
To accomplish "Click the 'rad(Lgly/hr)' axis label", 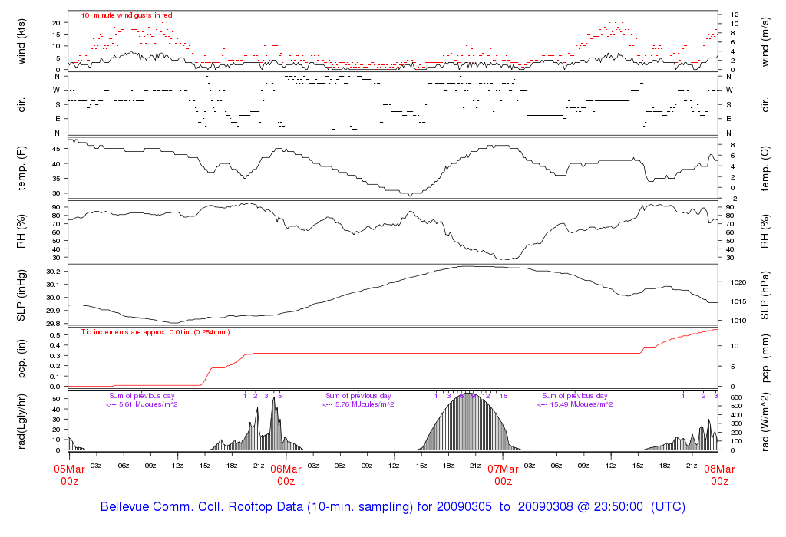I will click(x=21, y=421).
